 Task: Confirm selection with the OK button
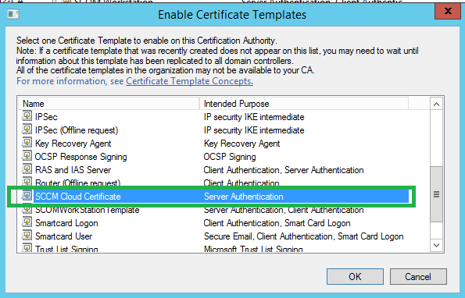click(355, 277)
